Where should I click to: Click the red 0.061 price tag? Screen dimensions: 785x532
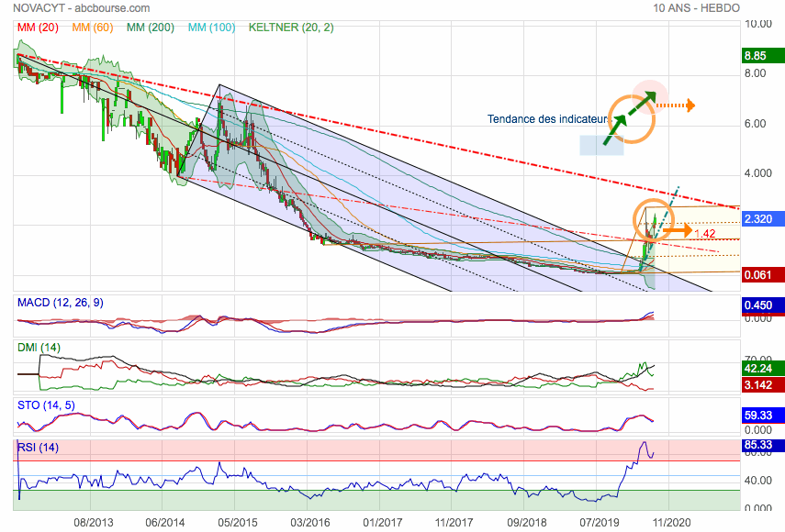(x=763, y=274)
